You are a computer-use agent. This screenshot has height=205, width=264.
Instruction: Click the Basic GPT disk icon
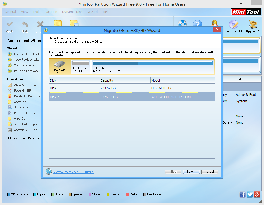click(59, 64)
